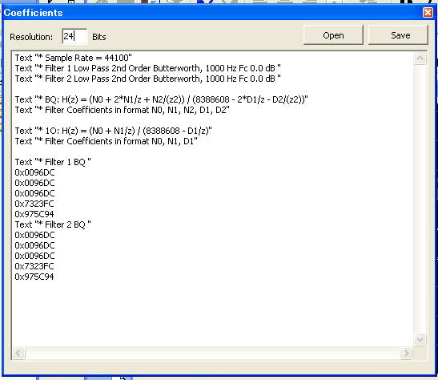Screen dimensions: 438x380
Task: Click the horizontal scrollbar track
Action: click(x=212, y=353)
